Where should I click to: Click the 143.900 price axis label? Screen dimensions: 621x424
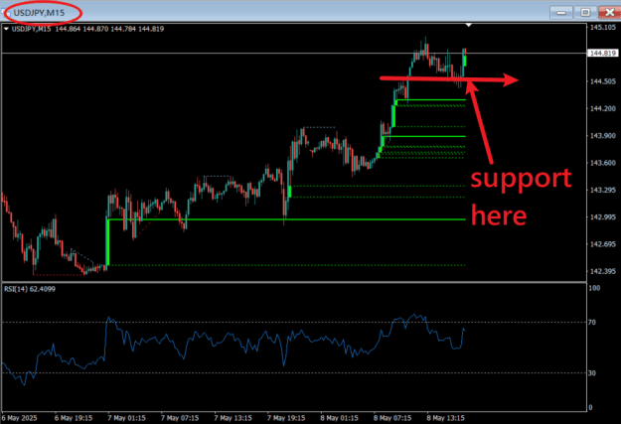pos(603,136)
